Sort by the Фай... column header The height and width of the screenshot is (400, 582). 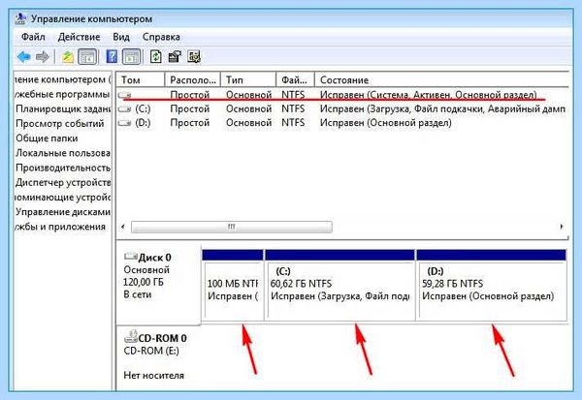pos(296,80)
